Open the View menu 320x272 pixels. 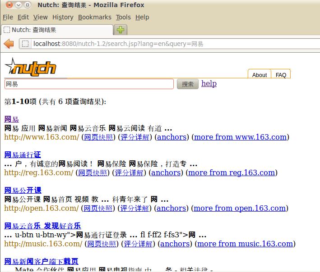(x=41, y=17)
